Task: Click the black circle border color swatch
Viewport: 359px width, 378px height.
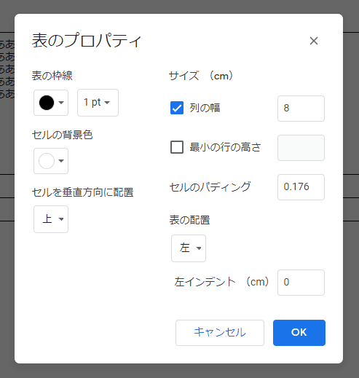Action: pyautogui.click(x=47, y=103)
